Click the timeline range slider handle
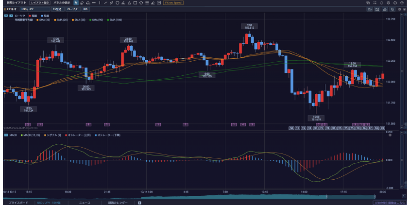The width and height of the screenshot is (410, 205). (x=326, y=196)
